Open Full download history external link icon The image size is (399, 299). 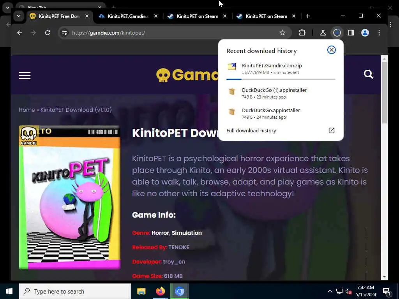[331, 130]
